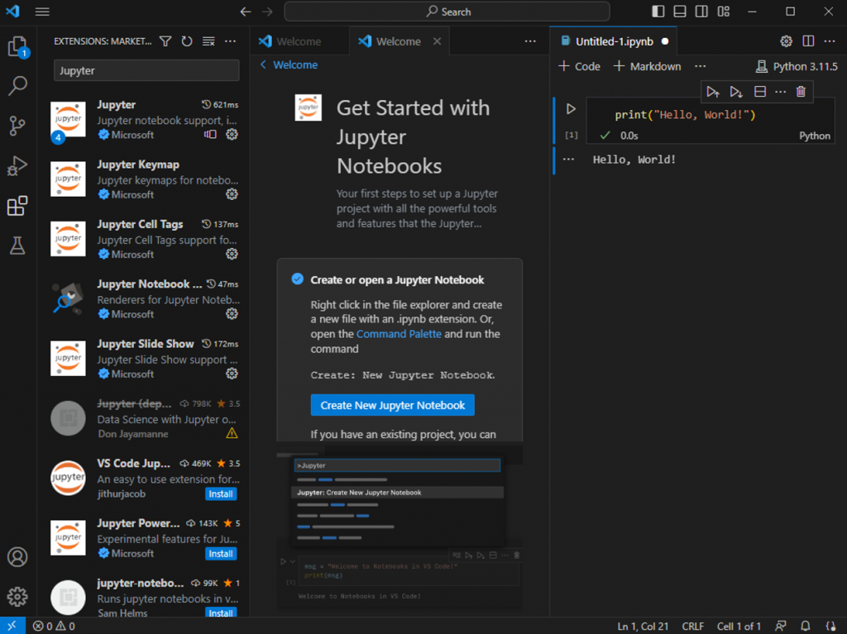Image resolution: width=847 pixels, height=634 pixels.
Task: Open Extensions views and more actions menu
Action: [230, 41]
